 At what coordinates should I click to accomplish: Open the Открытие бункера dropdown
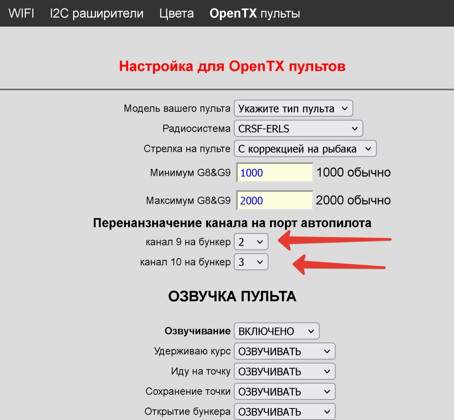285,411
